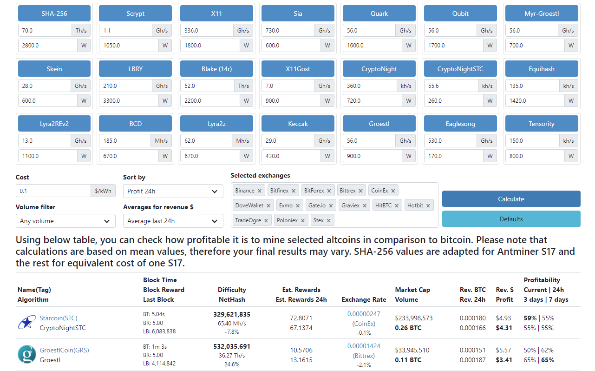
Task: Toggle the Scrypt algorithm
Action: tap(136, 13)
